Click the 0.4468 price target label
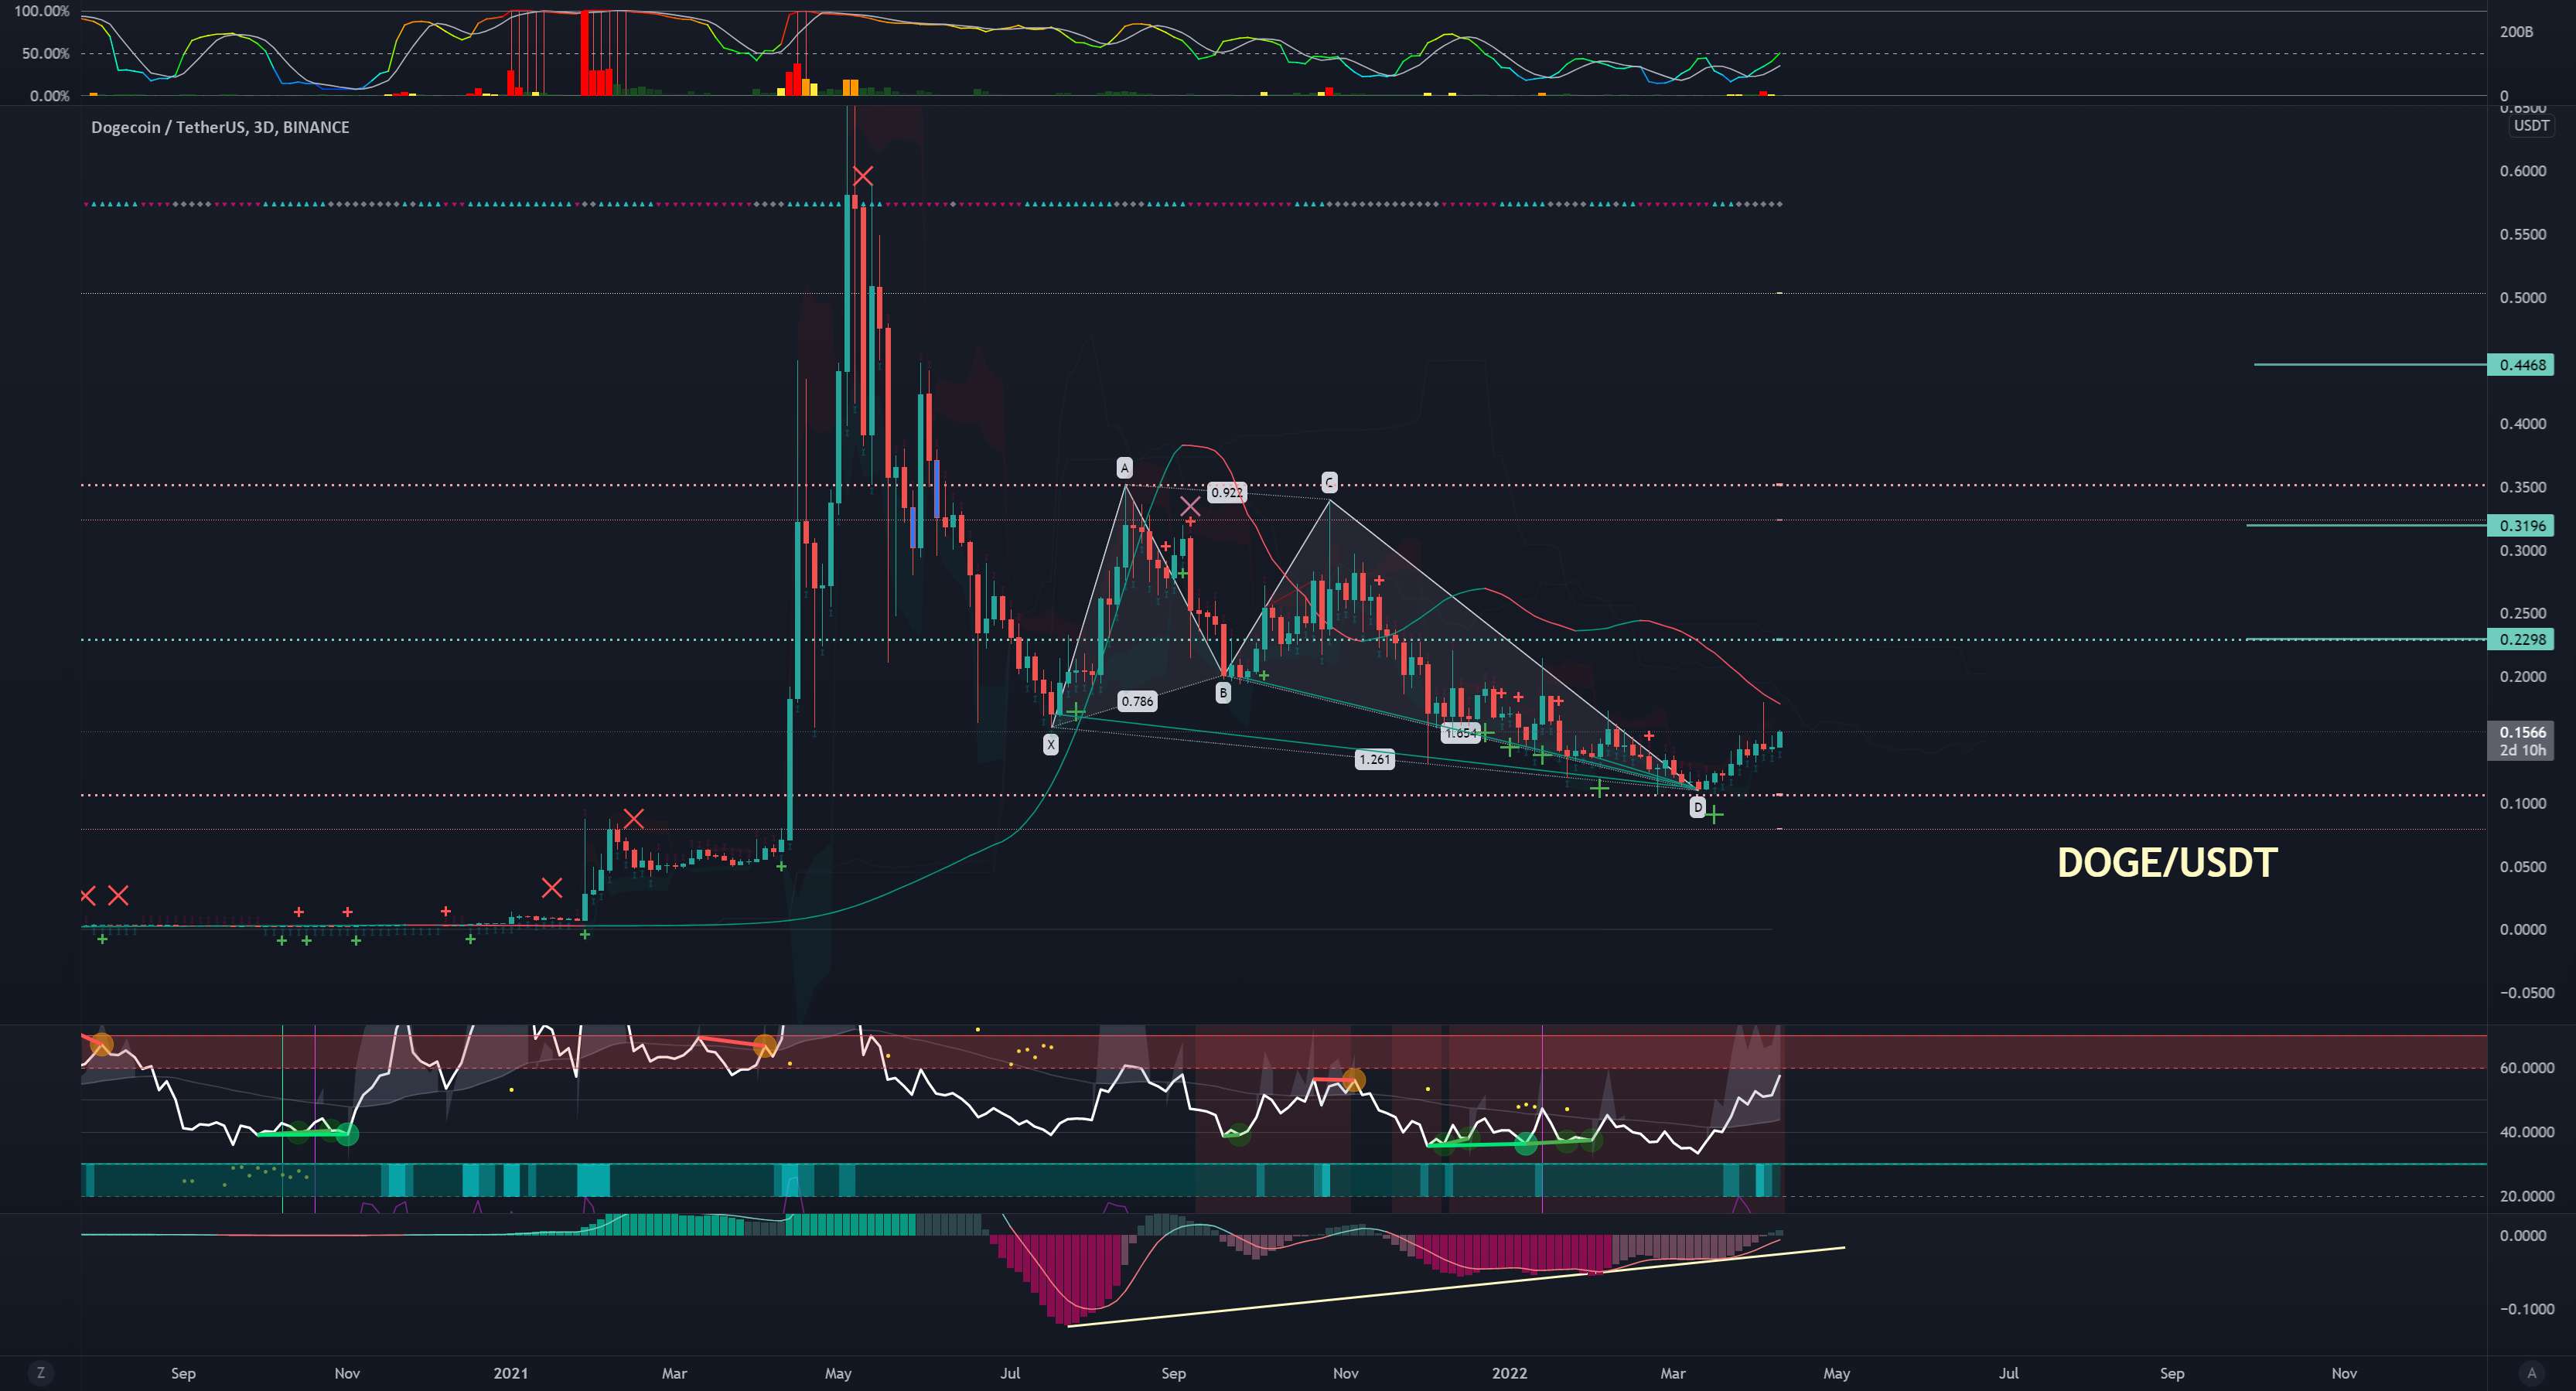The height and width of the screenshot is (1391, 2576). pos(2522,365)
